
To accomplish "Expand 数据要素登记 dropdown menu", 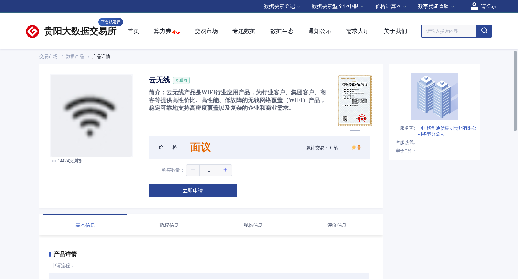I will click(282, 6).
